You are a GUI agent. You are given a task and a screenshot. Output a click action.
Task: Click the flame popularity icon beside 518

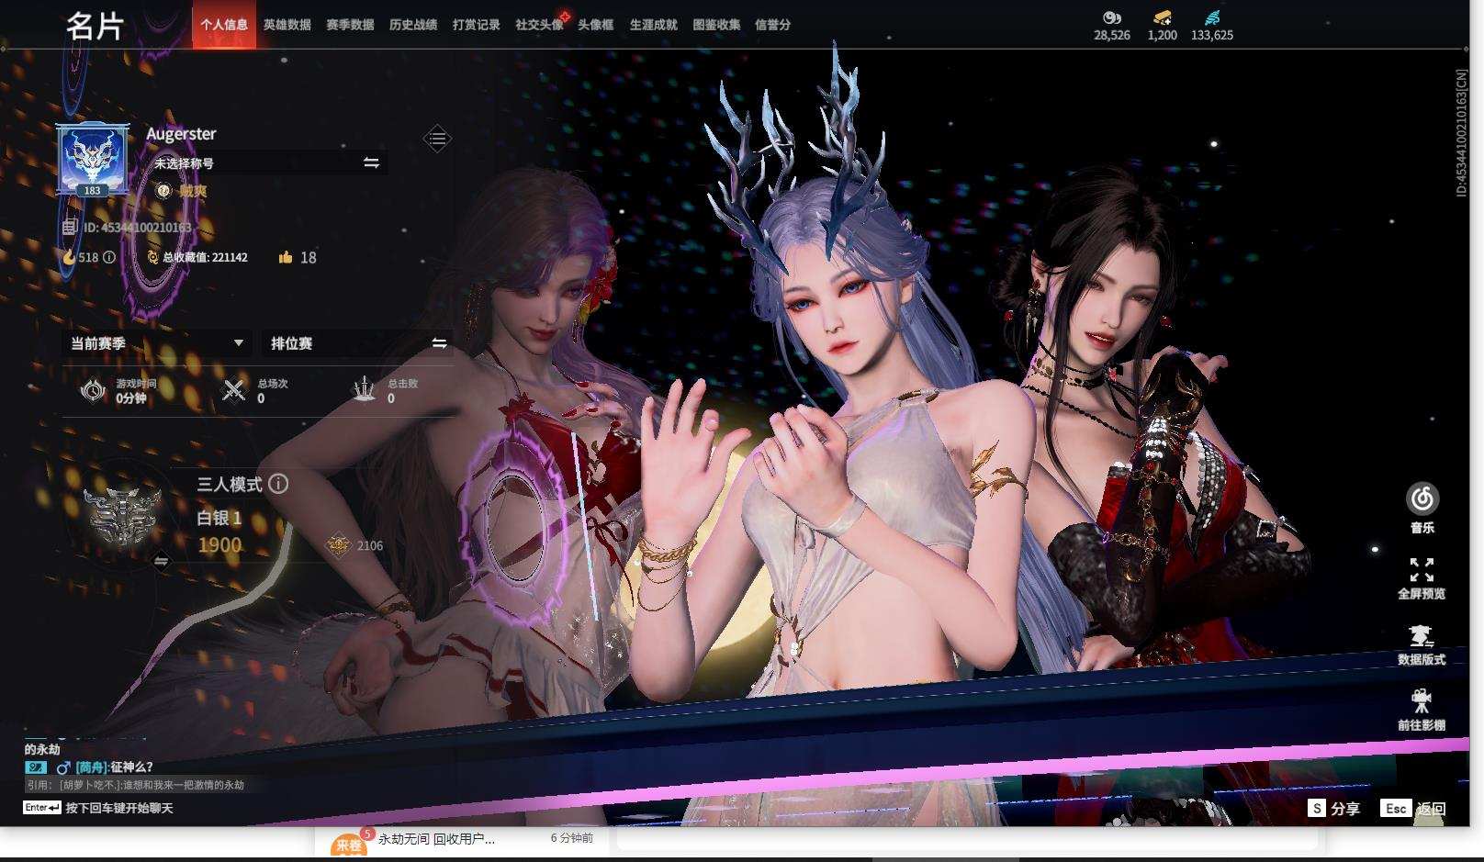(x=69, y=257)
